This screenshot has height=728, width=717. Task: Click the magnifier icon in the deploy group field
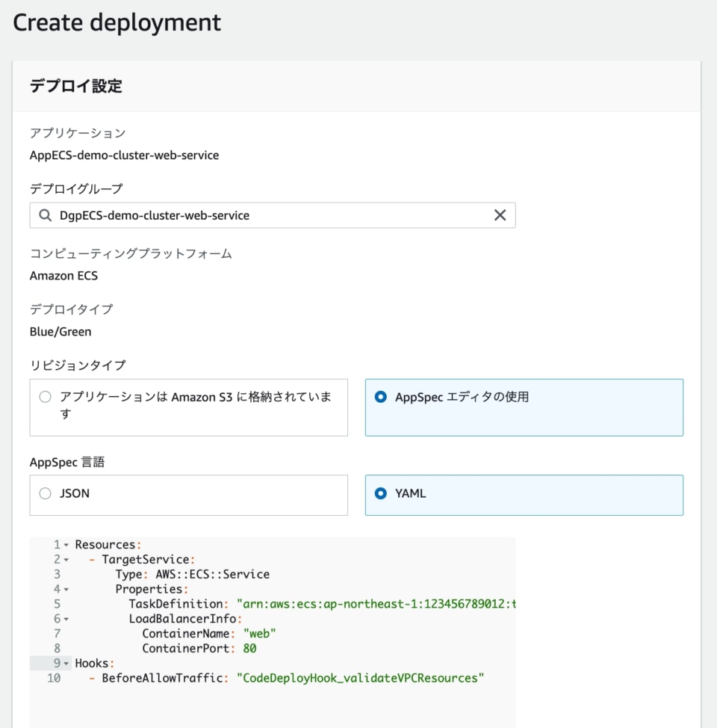(45, 215)
